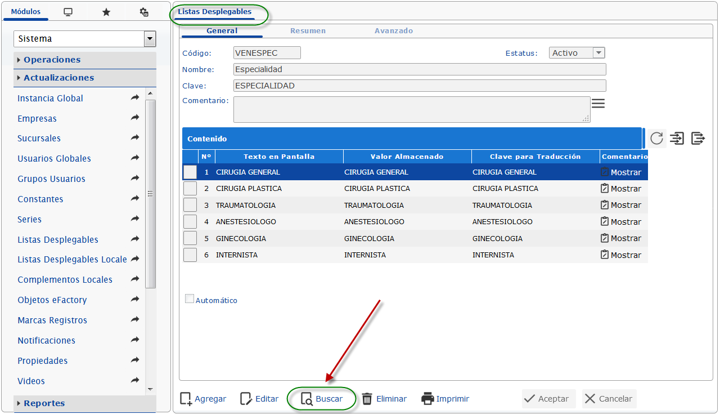Switch to the Avanzado tab
720x414 pixels.
coord(394,31)
